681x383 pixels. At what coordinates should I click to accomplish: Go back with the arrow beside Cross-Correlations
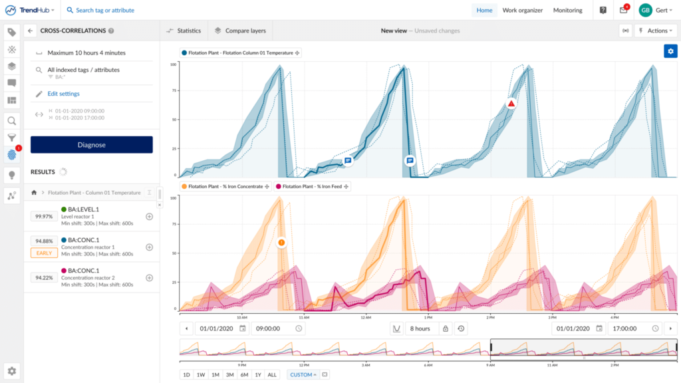coord(30,31)
